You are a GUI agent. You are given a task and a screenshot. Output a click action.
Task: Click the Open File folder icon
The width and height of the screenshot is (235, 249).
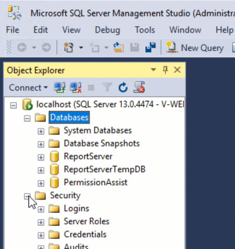point(119,47)
